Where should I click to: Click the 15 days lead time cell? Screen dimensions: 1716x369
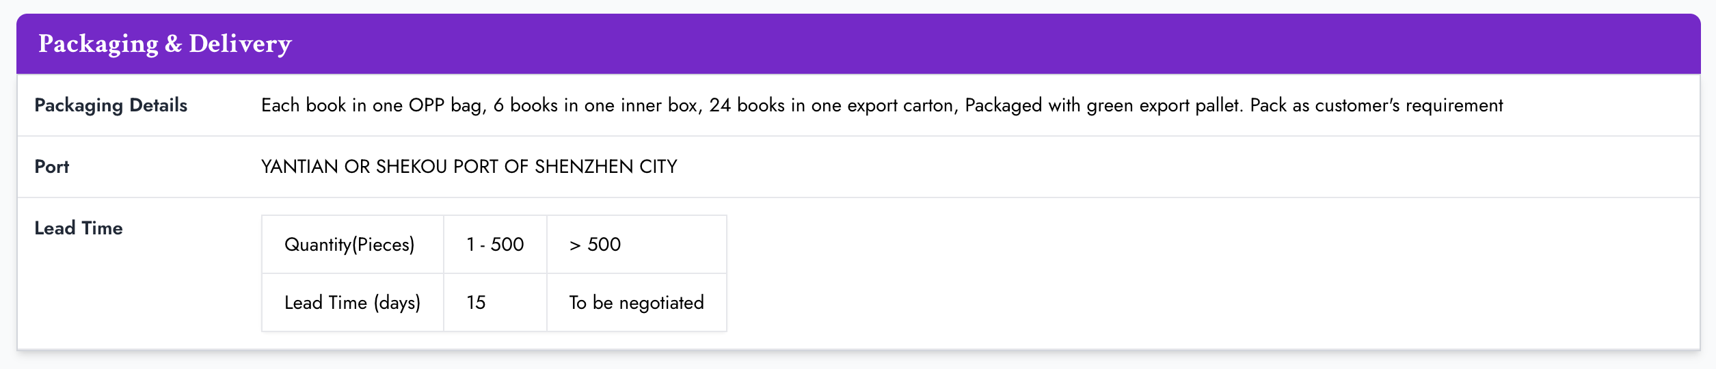pyautogui.click(x=476, y=303)
